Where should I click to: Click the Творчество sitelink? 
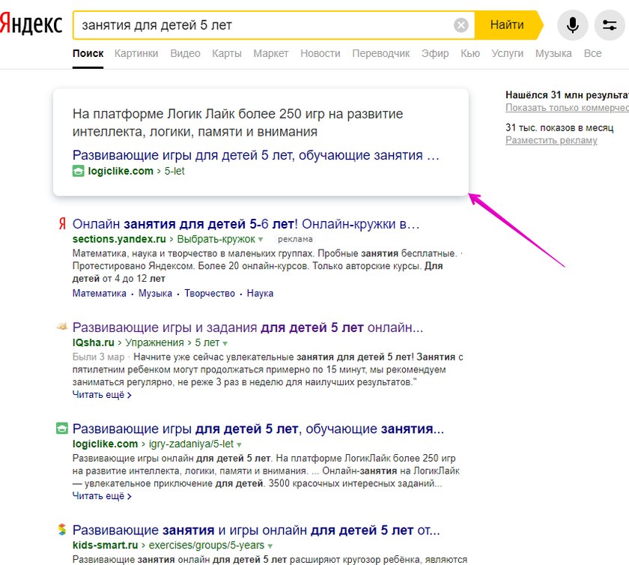point(210,294)
